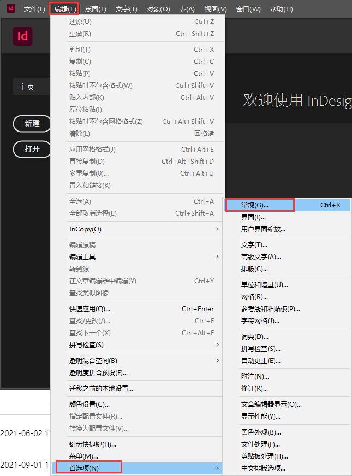The width and height of the screenshot is (352, 476).
Task: Click the 欢迎使用 InDesign heading text
Action: point(297,101)
